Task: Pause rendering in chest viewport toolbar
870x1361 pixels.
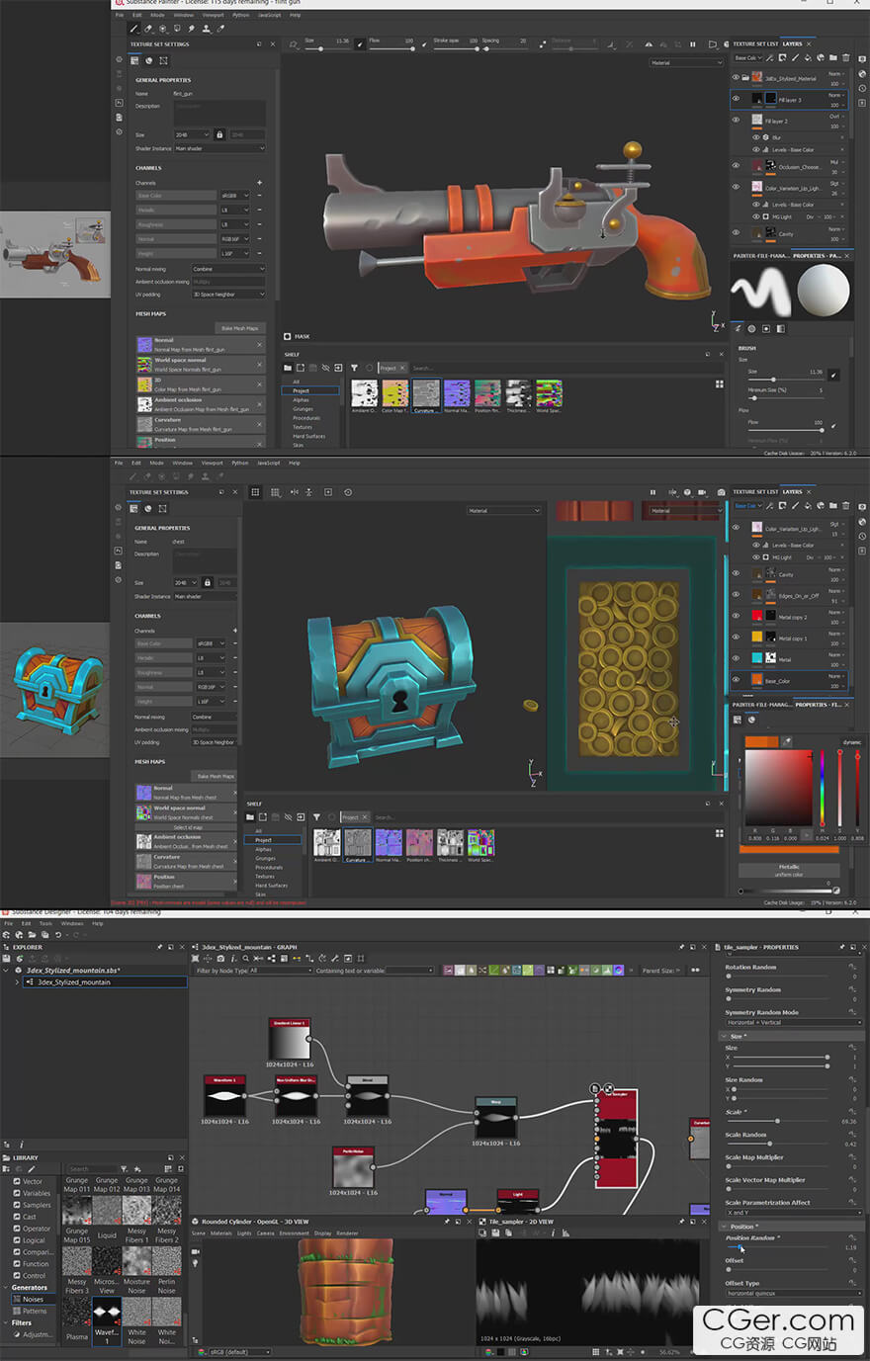Action: 652,492
